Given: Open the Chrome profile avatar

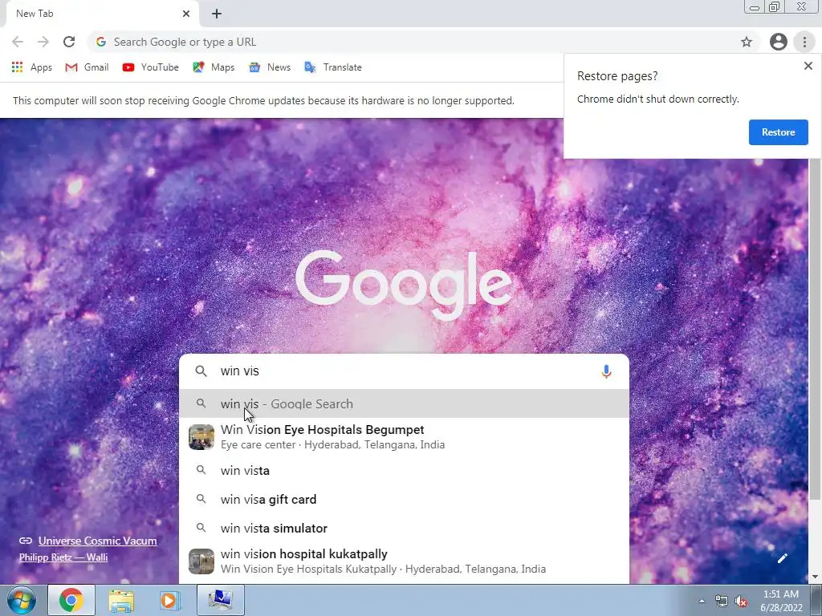Looking at the screenshot, I should 779,42.
